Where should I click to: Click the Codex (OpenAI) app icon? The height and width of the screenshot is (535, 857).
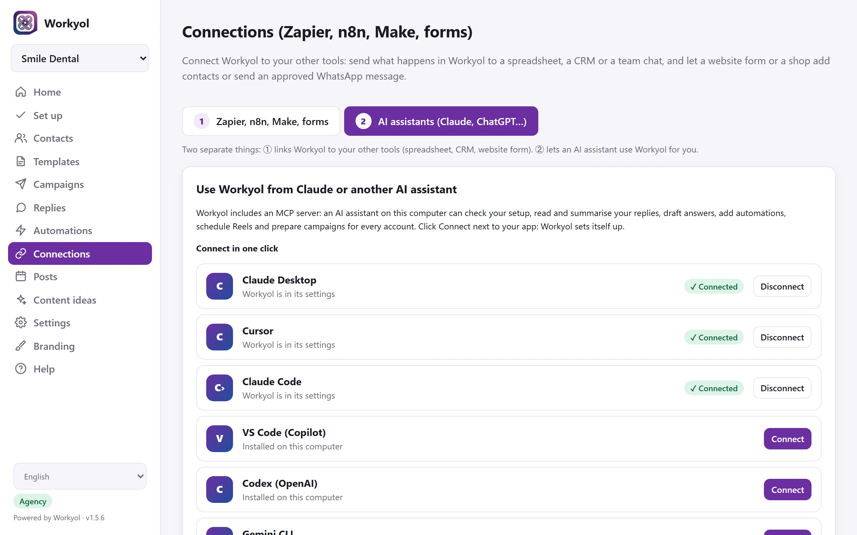click(220, 489)
